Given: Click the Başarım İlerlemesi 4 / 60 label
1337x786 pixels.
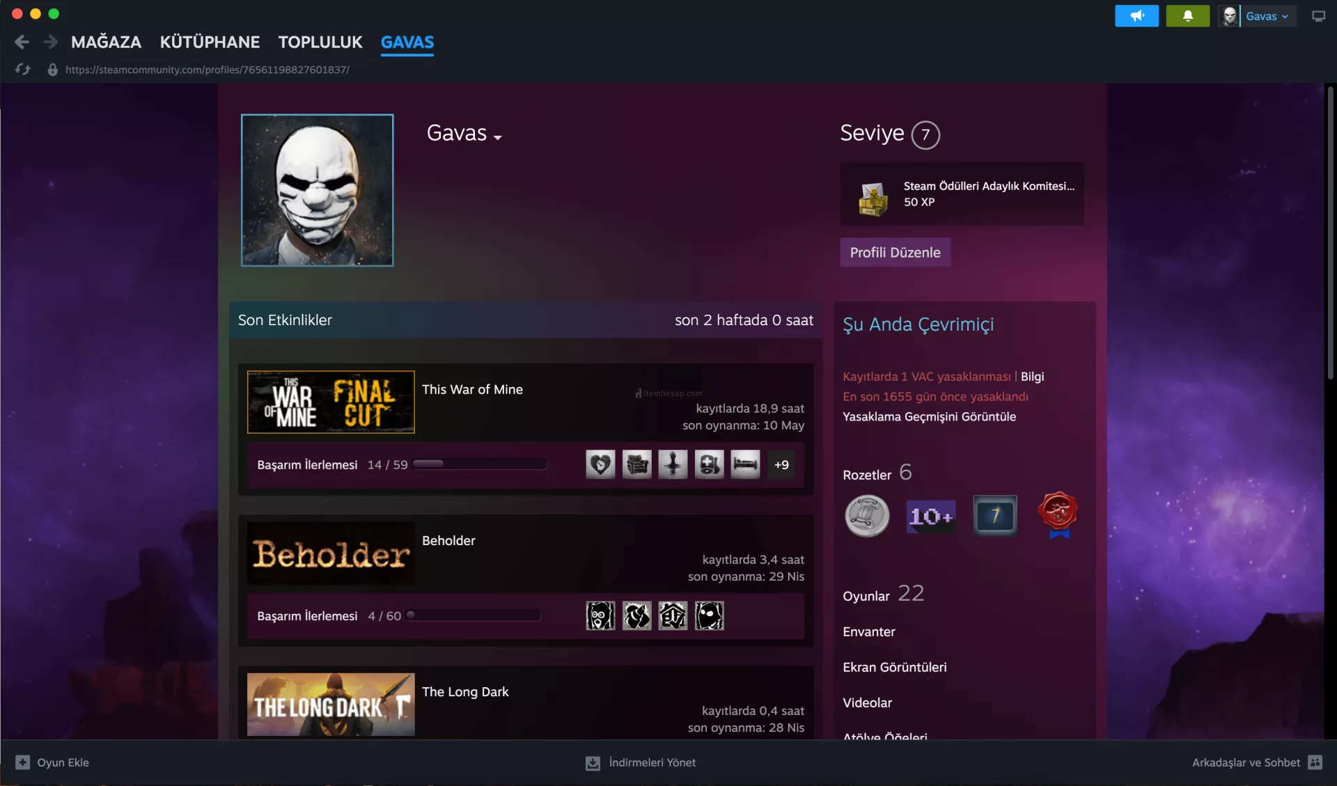Looking at the screenshot, I should coord(329,615).
